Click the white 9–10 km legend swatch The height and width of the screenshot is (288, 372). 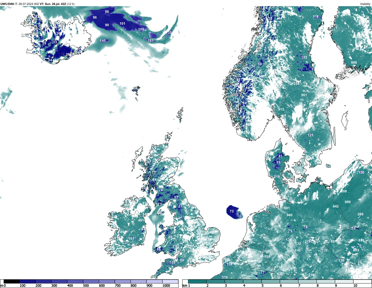point(344,281)
